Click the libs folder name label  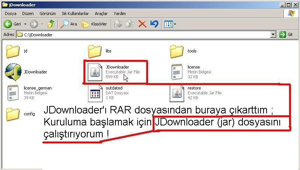109,51
